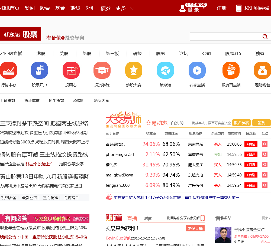Viewport: 271px width, 246px height.
Task: Add 东南网架 via +自选 button
Action: (x=251, y=144)
